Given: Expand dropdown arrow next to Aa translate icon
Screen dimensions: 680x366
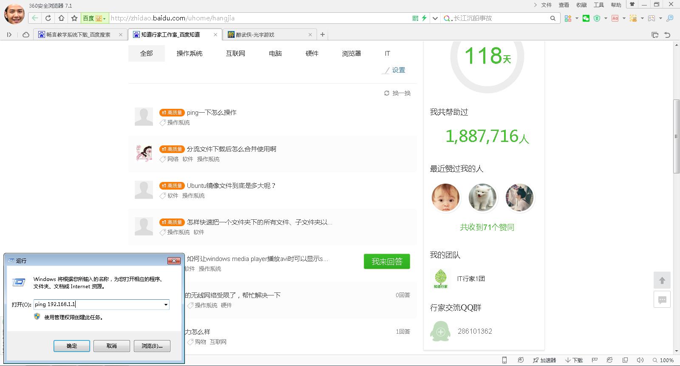Looking at the screenshot, I should 624,18.
